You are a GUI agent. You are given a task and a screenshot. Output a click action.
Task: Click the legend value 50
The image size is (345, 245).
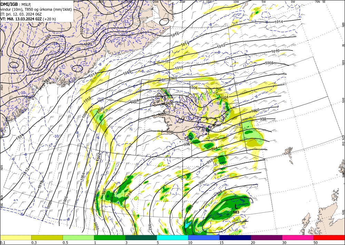coord(316,243)
